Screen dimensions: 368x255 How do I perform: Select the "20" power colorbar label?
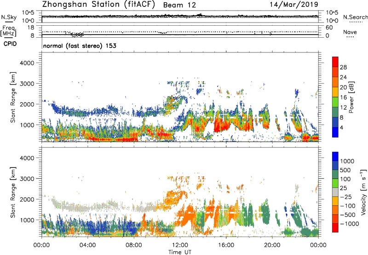343,87
